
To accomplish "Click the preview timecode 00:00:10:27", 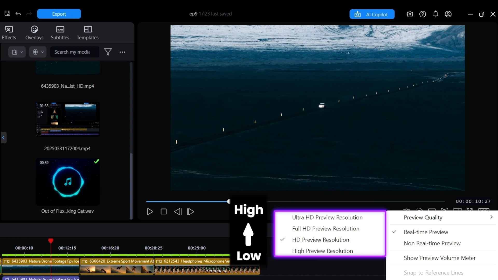I will [473, 201].
